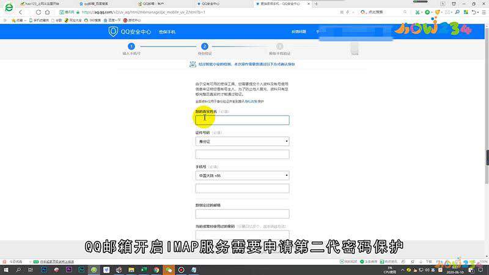Click the real name input field
The width and height of the screenshot is (489, 275).
242,120
